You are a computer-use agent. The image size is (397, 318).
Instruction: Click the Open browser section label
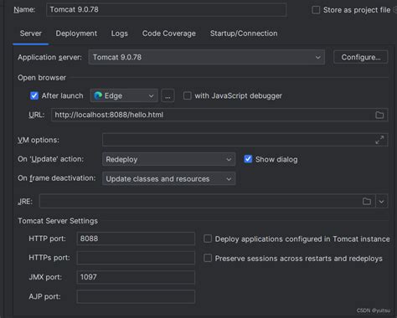click(42, 78)
